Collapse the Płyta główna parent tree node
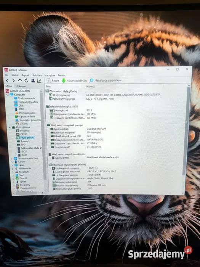200x267 pixels. [x=10, y=127]
